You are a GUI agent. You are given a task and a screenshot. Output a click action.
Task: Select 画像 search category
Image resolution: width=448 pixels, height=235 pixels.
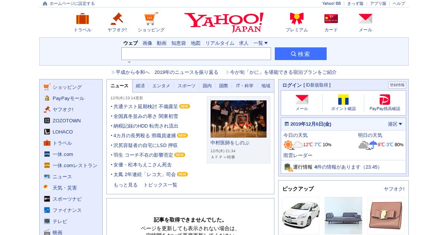147,43
